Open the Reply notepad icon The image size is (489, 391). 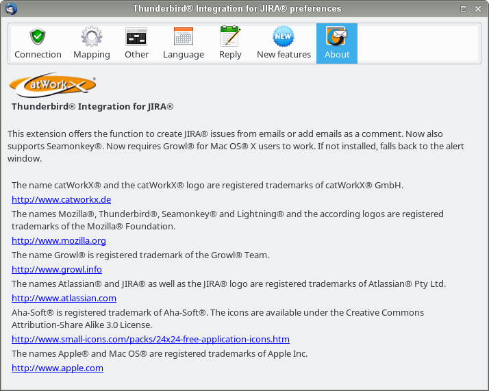point(230,36)
